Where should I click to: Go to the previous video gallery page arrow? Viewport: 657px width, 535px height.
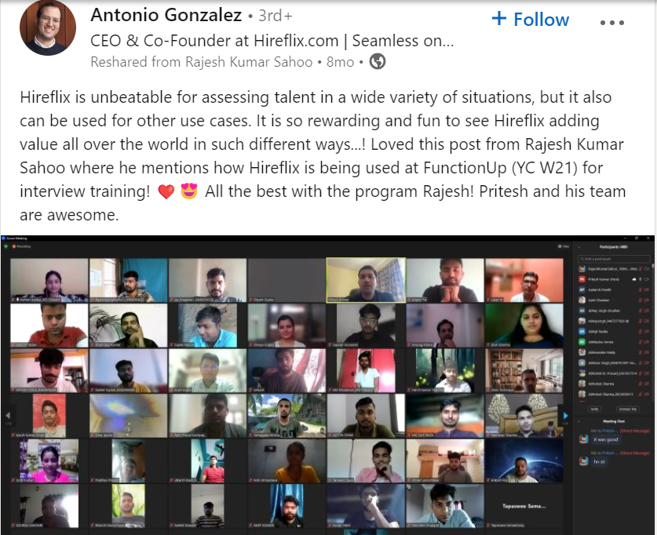point(8,416)
